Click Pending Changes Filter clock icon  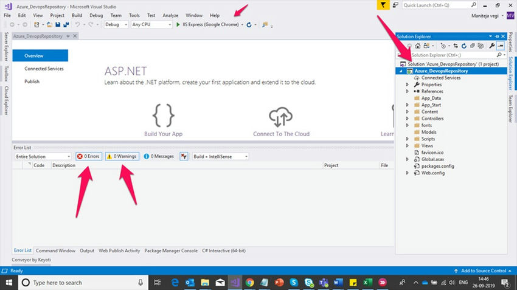coord(443,46)
